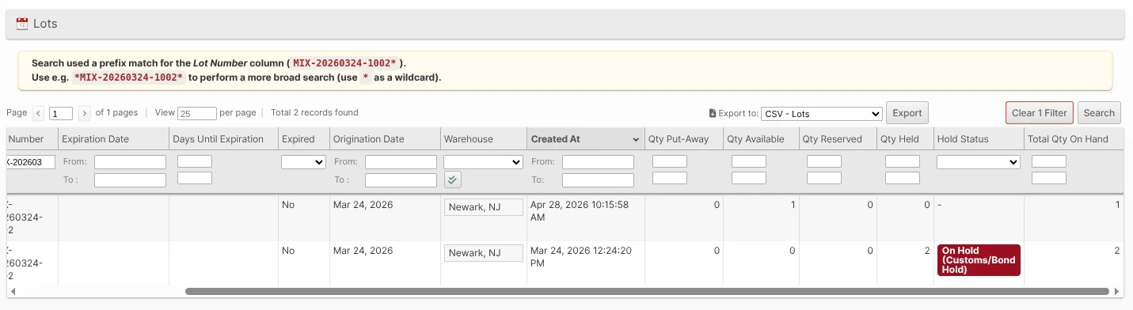The height and width of the screenshot is (310, 1133).
Task: Open the Expired filter dropdown
Action: click(x=303, y=161)
